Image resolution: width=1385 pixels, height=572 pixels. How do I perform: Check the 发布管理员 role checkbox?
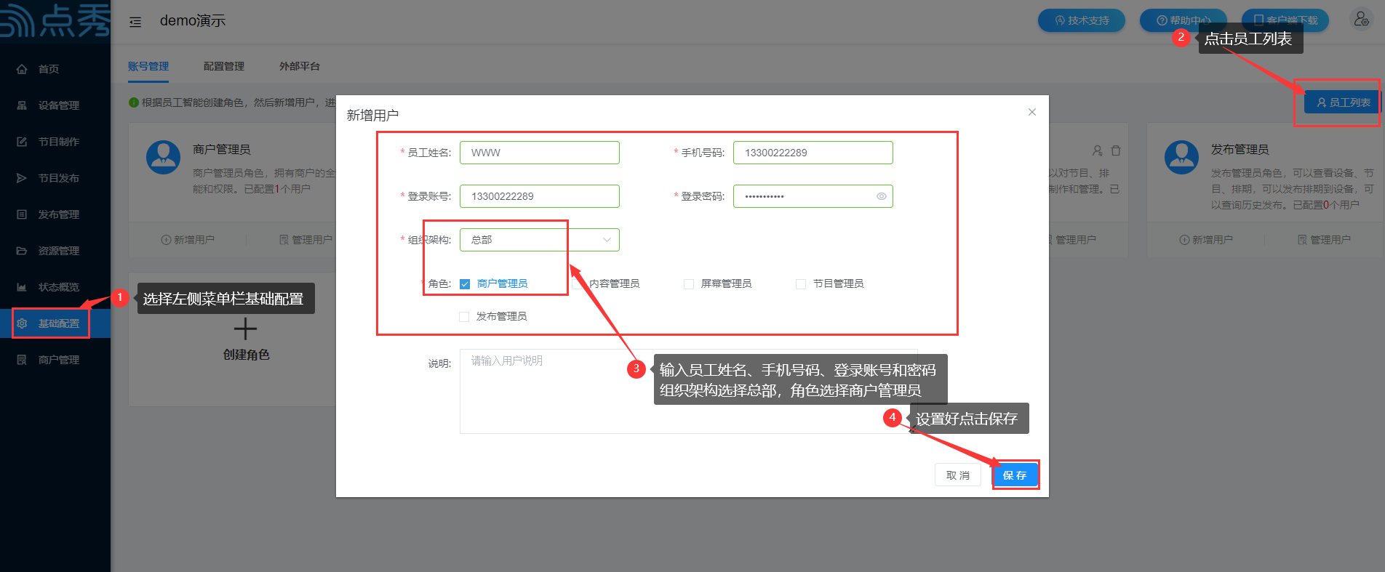[464, 317]
